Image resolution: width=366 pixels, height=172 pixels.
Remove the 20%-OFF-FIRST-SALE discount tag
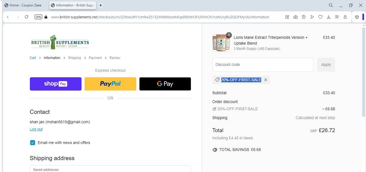(x=266, y=80)
